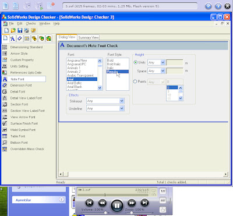Click the Volume slider handle
The width and height of the screenshot is (233, 216).
[105, 213]
